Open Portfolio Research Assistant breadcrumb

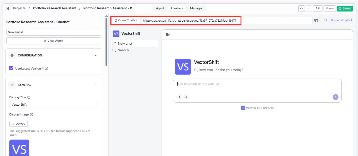tap(55, 8)
